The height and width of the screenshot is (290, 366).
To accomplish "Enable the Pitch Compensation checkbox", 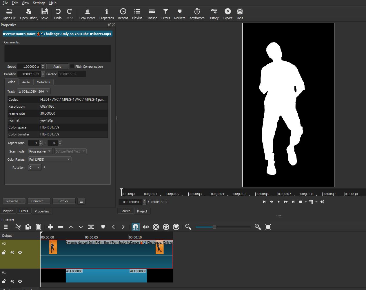I will click(x=72, y=66).
